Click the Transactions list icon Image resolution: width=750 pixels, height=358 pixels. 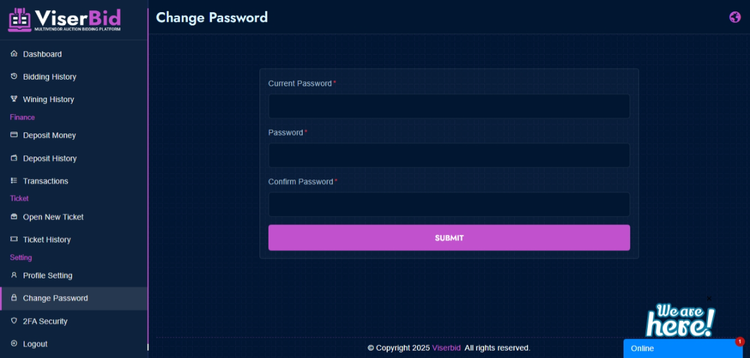14,181
